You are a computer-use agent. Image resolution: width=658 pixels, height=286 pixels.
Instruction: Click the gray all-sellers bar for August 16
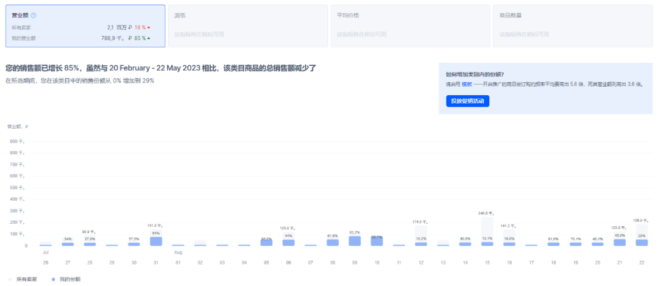[509, 235]
